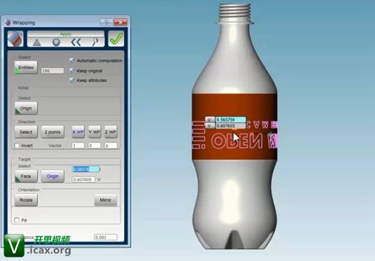Click the 2 points button
The image size is (375, 261).
(x=53, y=132)
